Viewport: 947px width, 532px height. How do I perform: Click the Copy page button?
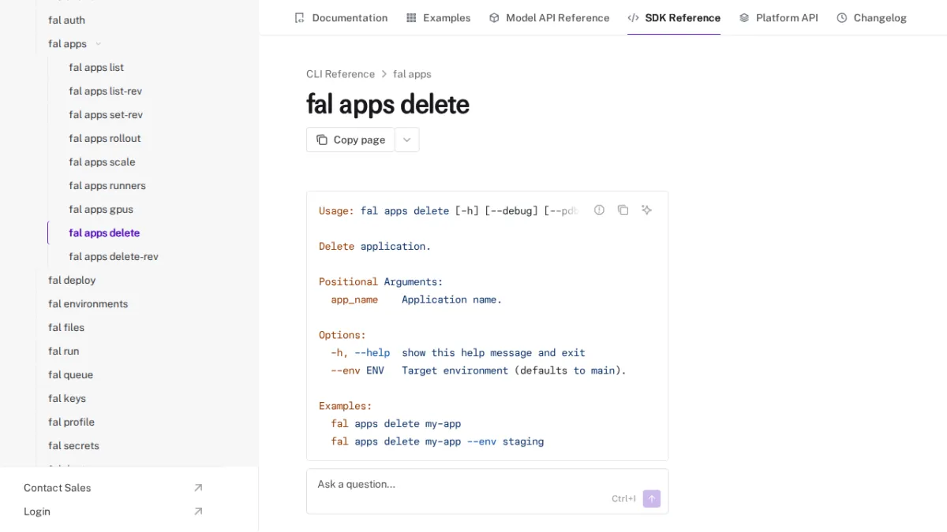click(x=350, y=140)
